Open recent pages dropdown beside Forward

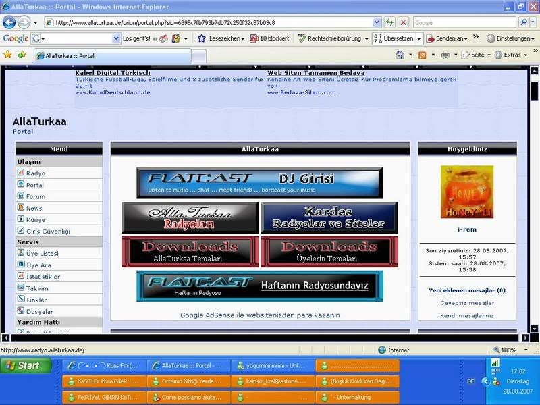(35, 23)
